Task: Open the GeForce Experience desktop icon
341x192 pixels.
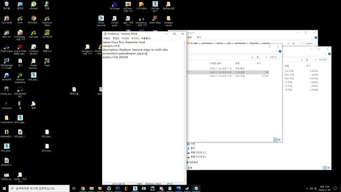Action: click(x=20, y=78)
